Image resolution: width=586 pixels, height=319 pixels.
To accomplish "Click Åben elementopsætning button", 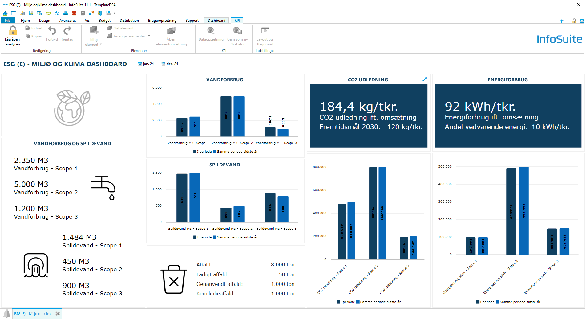I will (x=171, y=36).
